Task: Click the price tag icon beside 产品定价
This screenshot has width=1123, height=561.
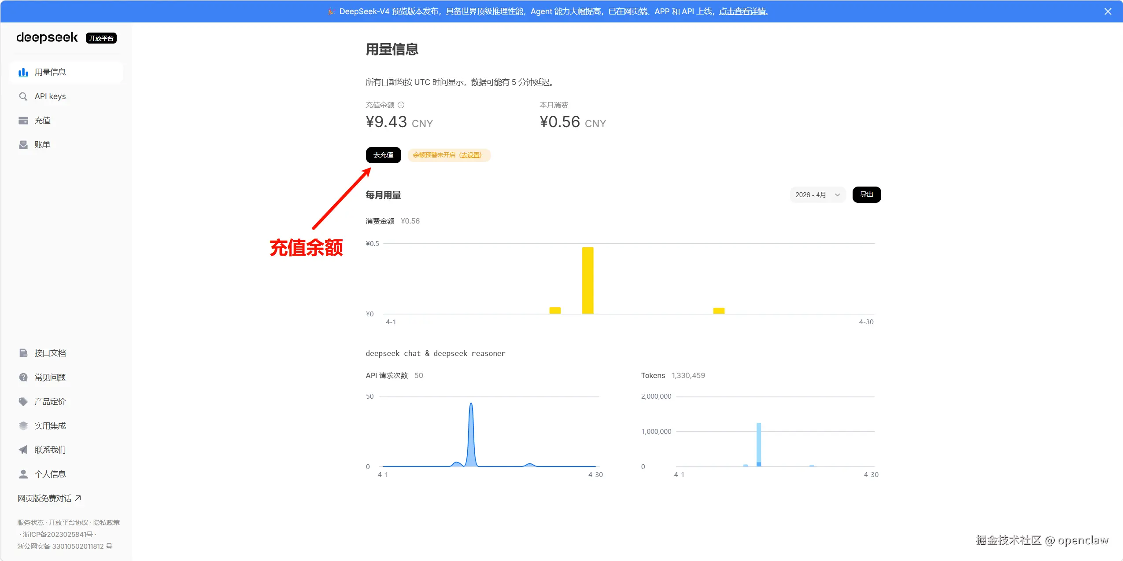Action: point(23,401)
